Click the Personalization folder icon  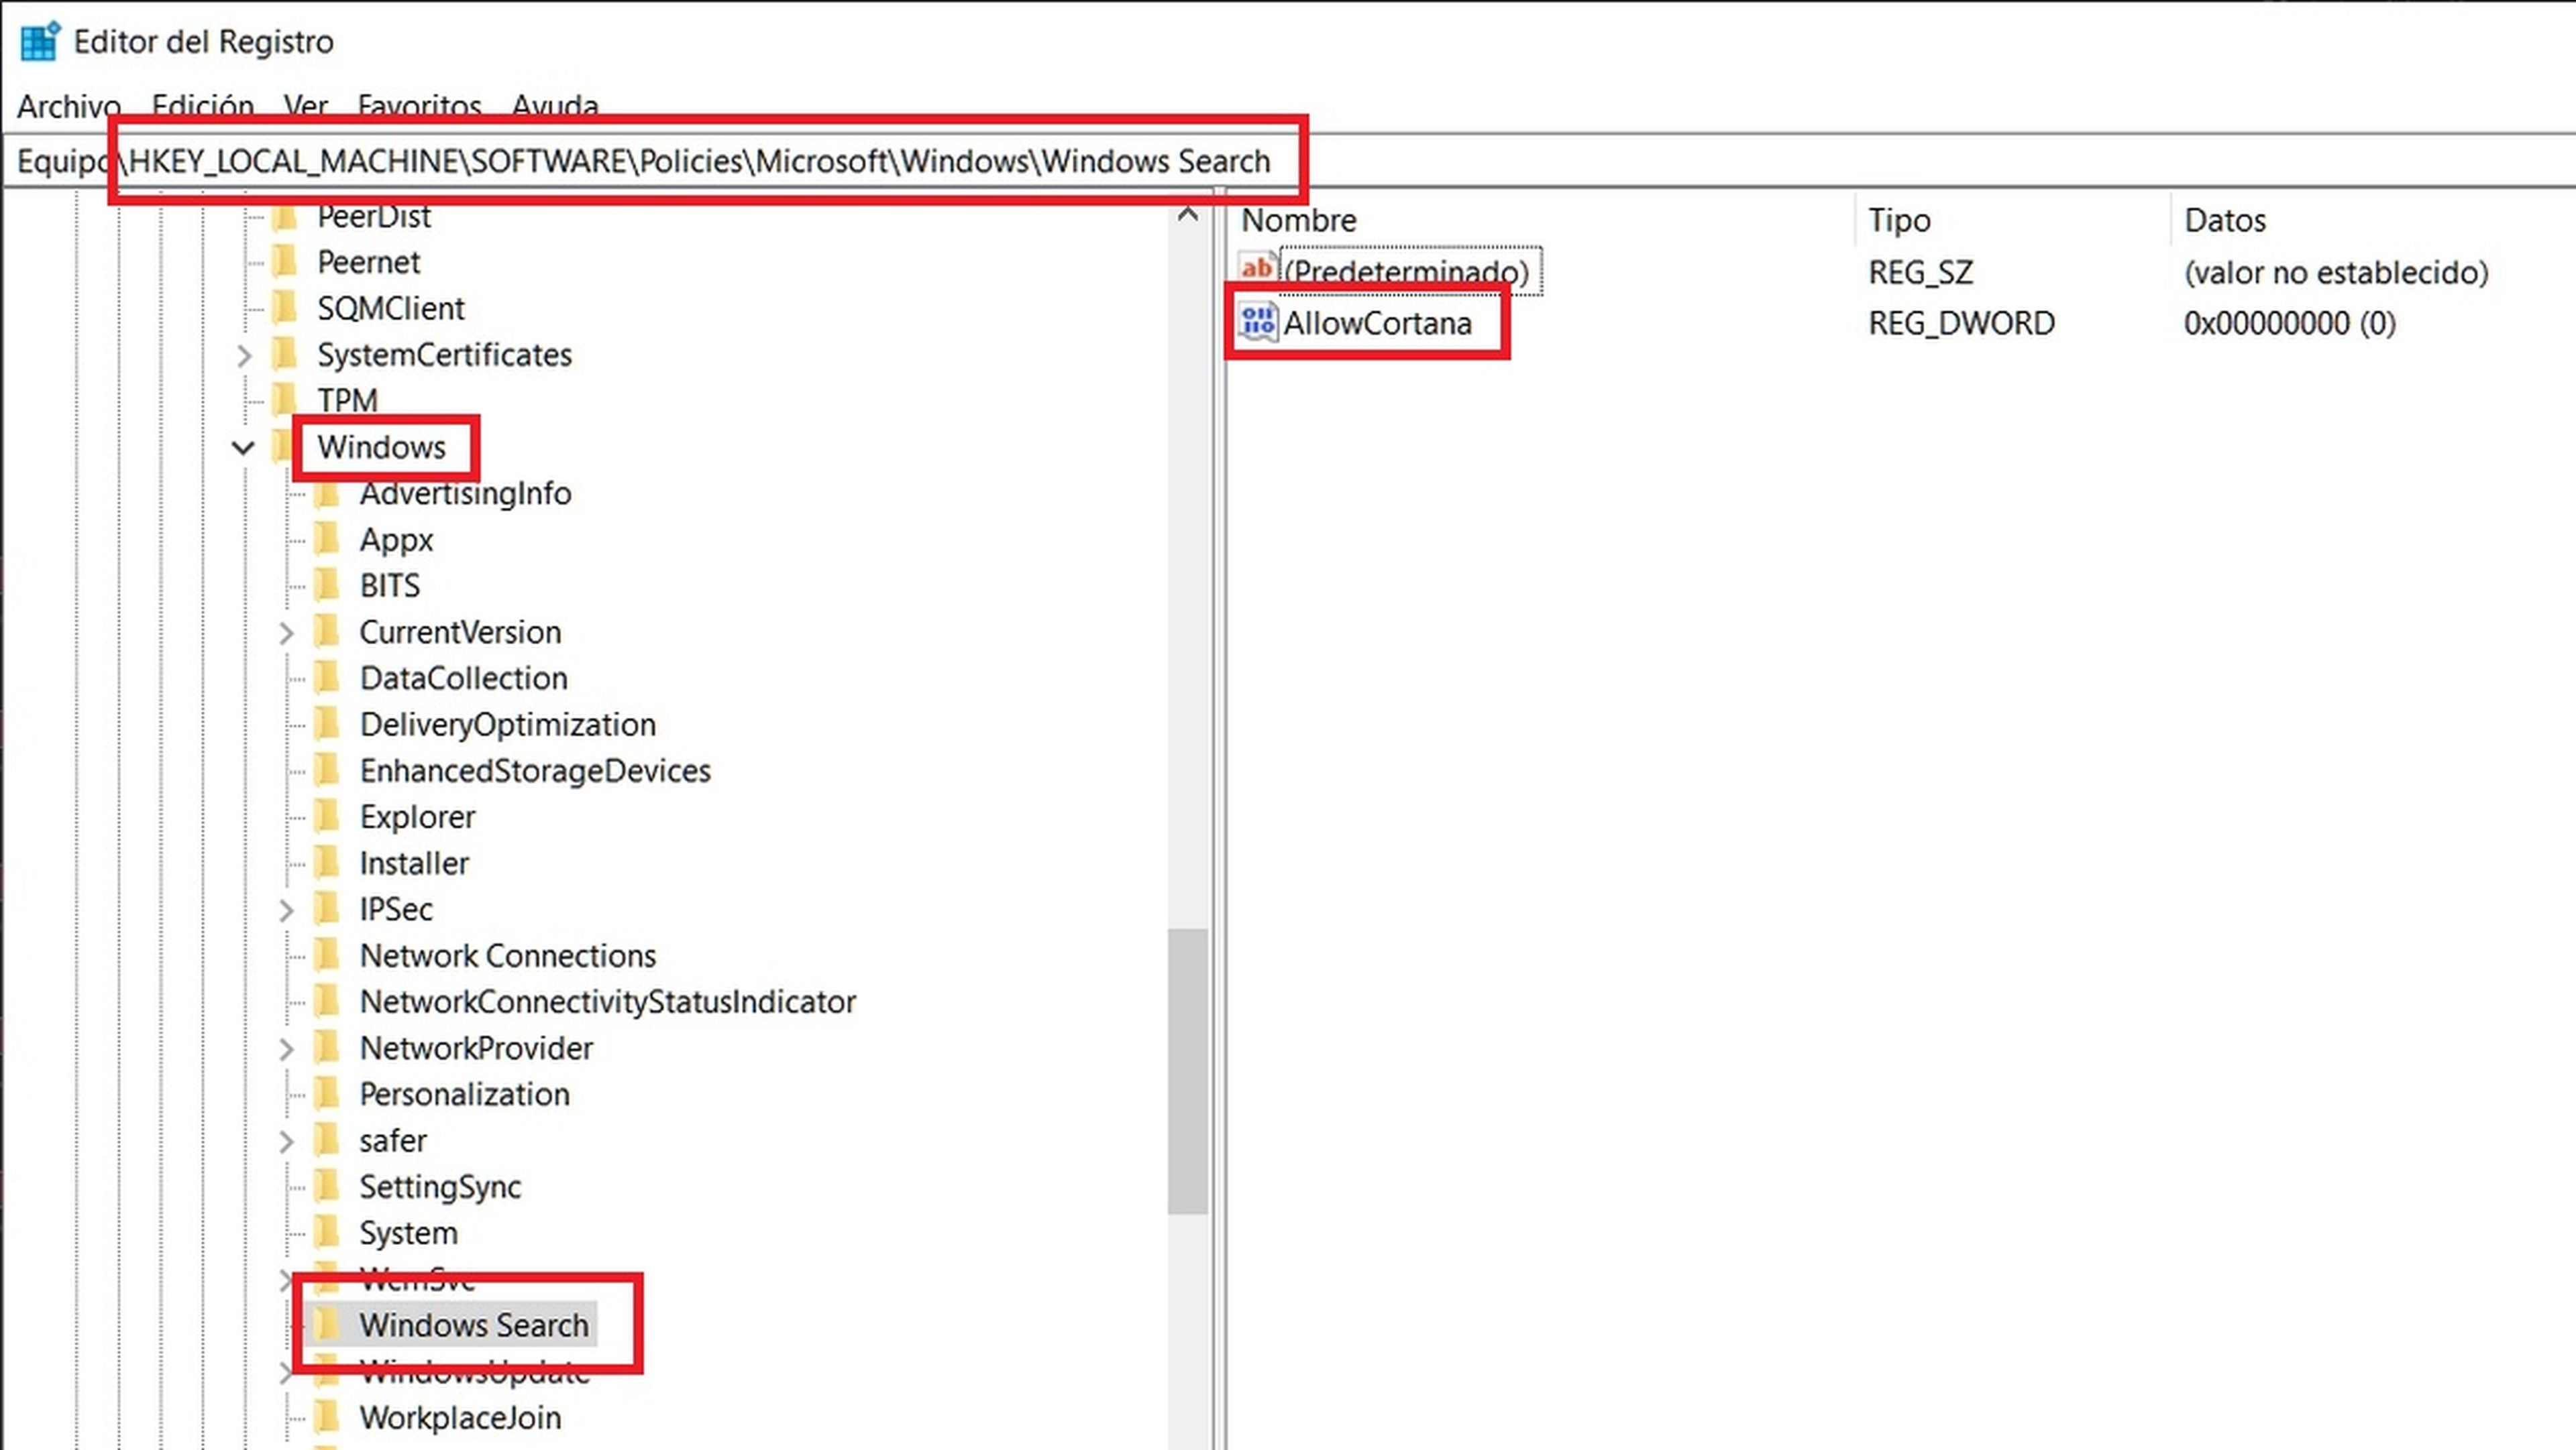[327, 1094]
